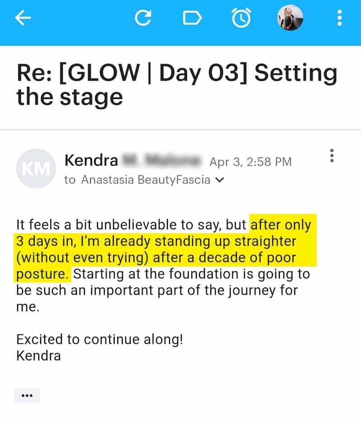The height and width of the screenshot is (421, 361).
Task: Click the KM sender avatar circle
Action: coord(36,168)
